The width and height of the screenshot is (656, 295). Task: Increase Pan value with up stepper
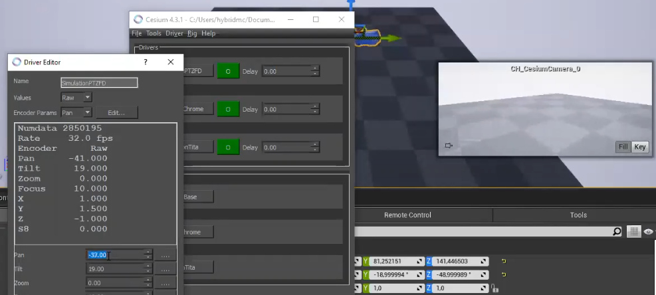point(148,252)
